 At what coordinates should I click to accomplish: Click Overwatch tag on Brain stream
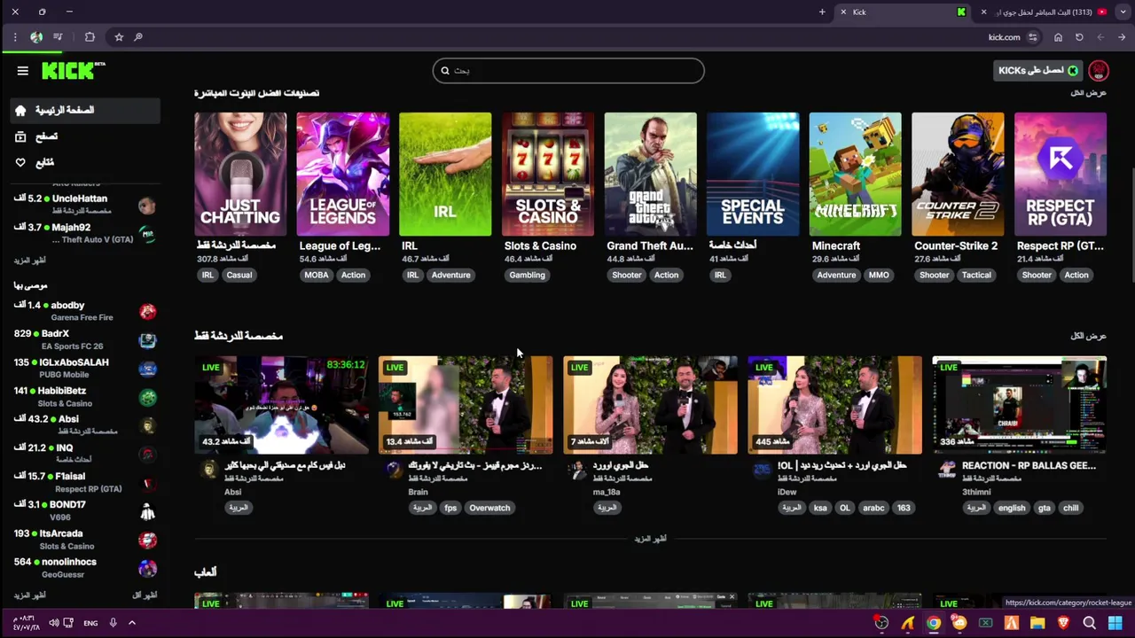click(489, 508)
